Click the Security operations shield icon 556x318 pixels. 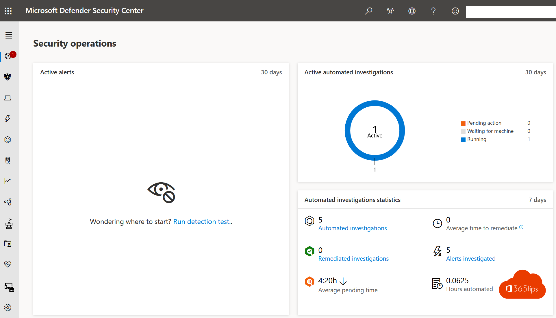tap(8, 76)
